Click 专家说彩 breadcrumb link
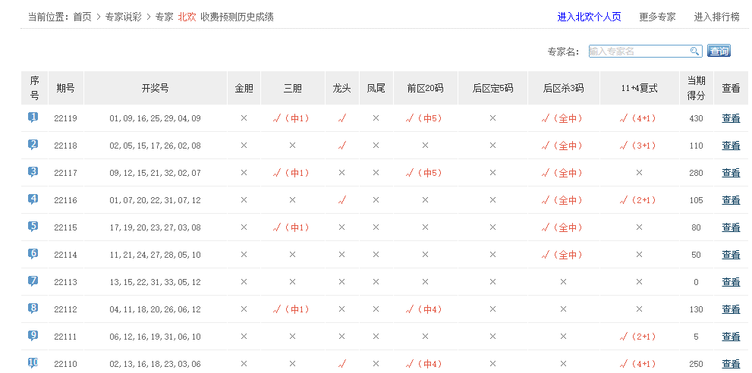The width and height of the screenshot is (752, 373). click(124, 17)
